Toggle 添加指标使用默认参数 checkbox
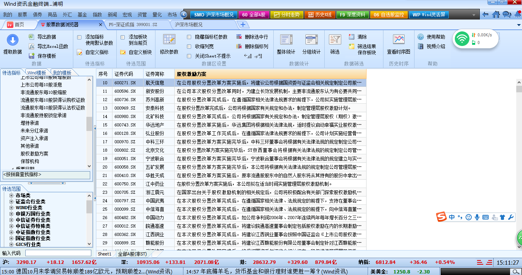Screen dimensions: 522x275 coord(79,38)
